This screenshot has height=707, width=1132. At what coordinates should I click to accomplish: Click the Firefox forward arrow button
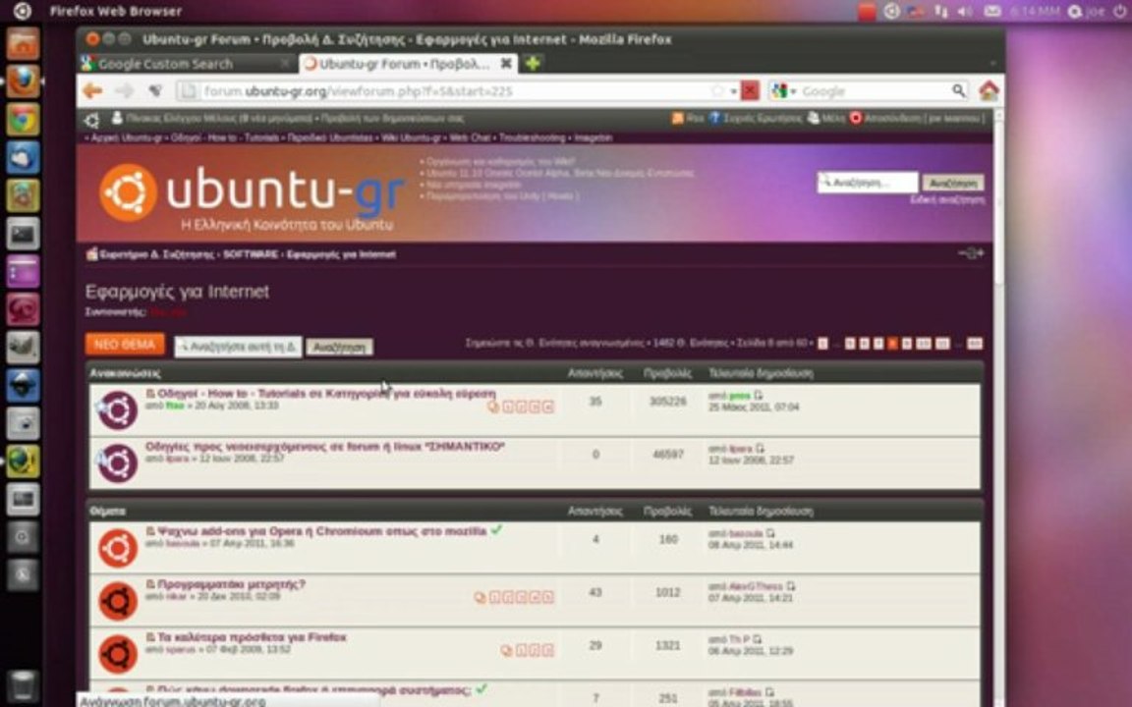(x=124, y=91)
